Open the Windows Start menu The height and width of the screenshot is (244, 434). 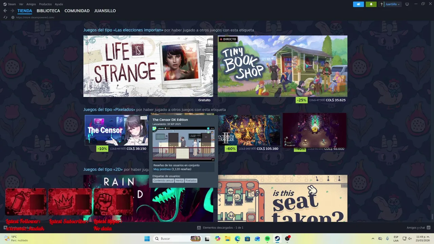click(147, 239)
